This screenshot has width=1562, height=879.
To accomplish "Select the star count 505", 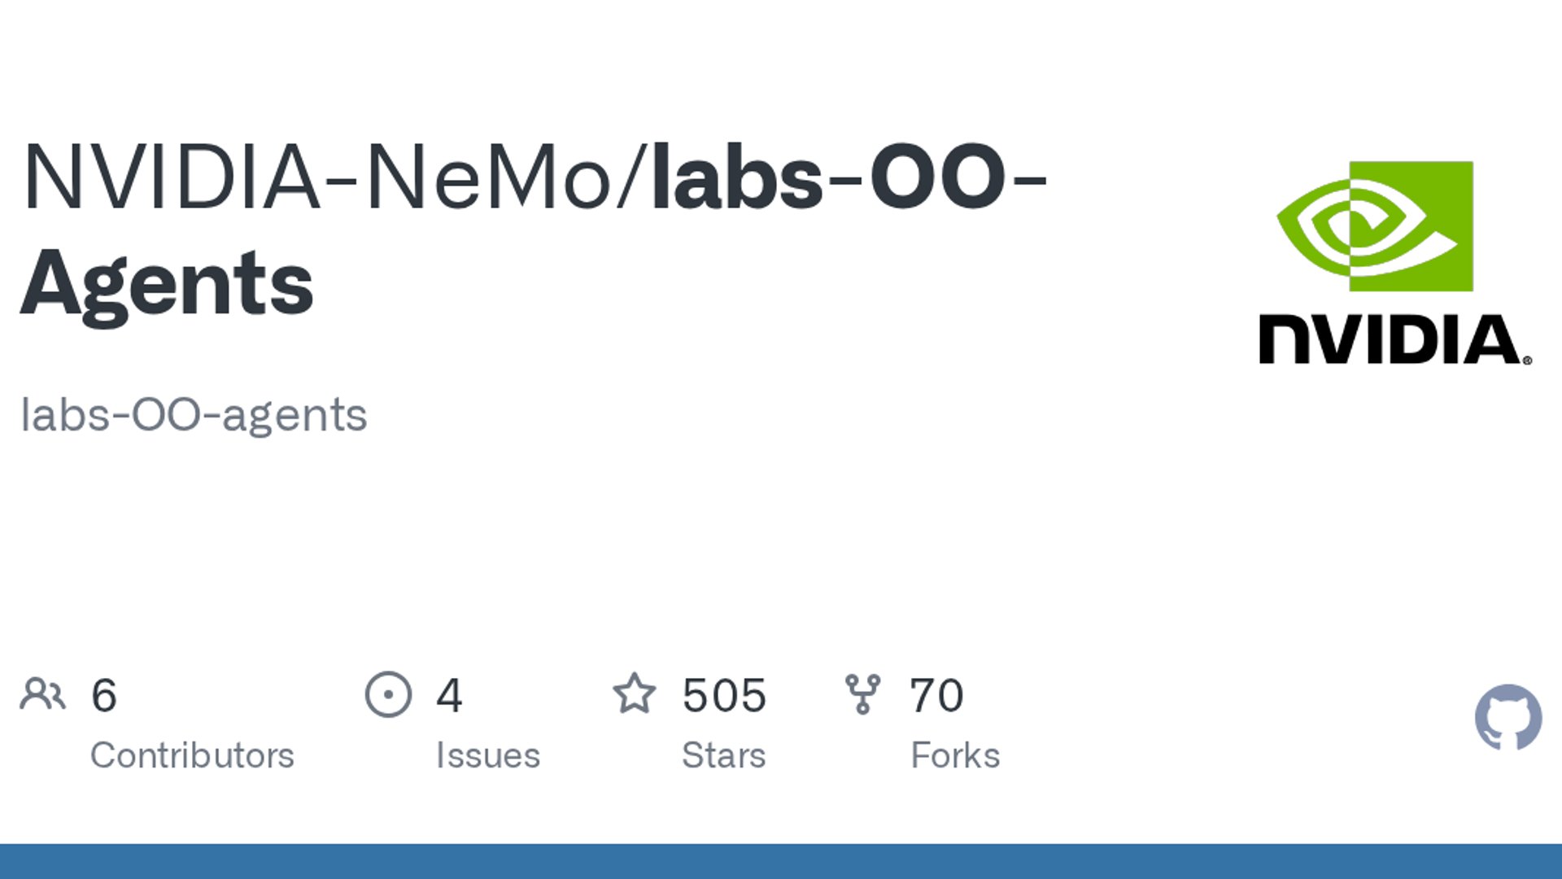I will coord(724,696).
